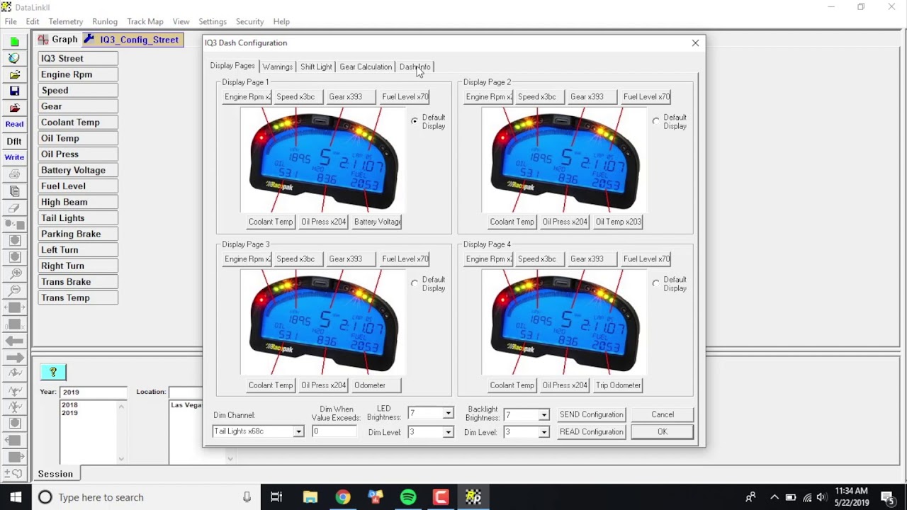The width and height of the screenshot is (907, 510).
Task: Click the Write toolbar button
Action: tap(14, 157)
